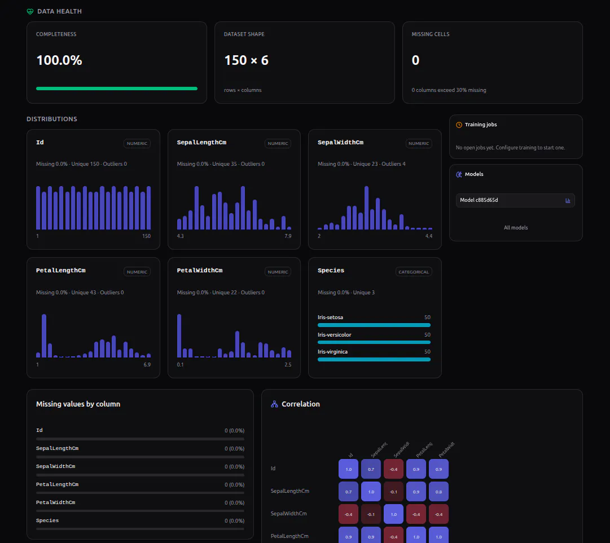This screenshot has height=543, width=610.
Task: Click SepalWidthCm row, SepalWidt column 1.0 cell
Action: coord(393,514)
